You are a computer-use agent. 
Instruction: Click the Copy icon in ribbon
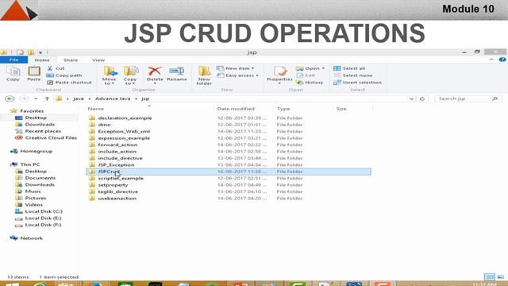13,74
